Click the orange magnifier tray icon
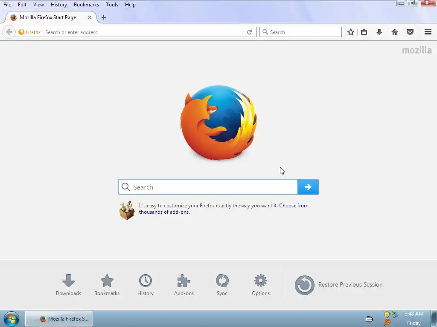 (x=387, y=323)
